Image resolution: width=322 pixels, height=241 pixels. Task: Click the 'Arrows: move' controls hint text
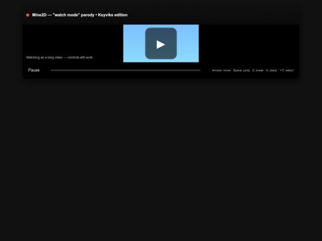(x=253, y=70)
